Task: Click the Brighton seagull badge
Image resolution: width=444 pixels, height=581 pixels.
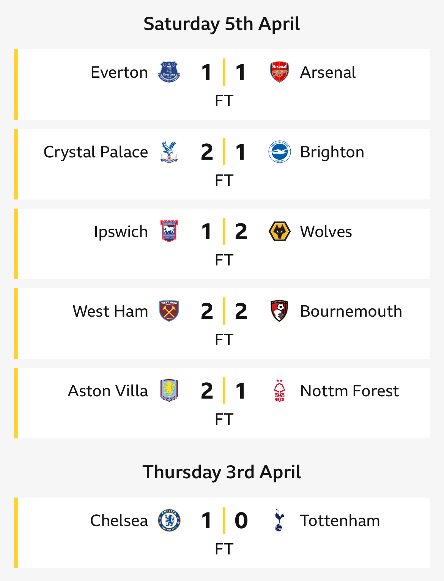Action: (x=280, y=152)
